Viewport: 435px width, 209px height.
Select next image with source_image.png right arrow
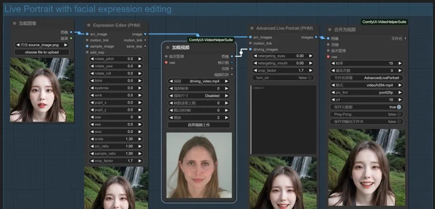click(x=66, y=45)
